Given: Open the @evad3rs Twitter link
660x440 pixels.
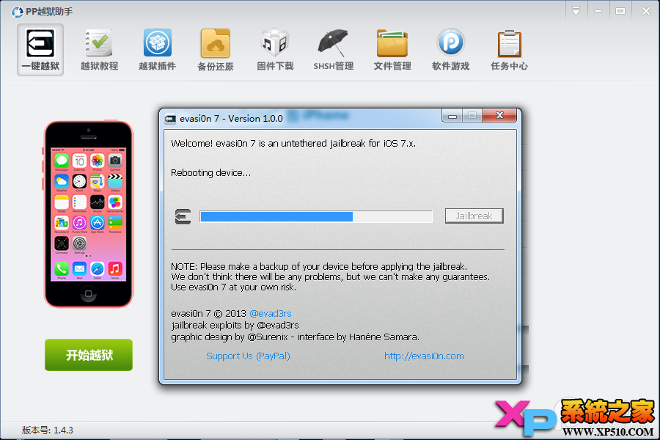Looking at the screenshot, I should pos(270,314).
